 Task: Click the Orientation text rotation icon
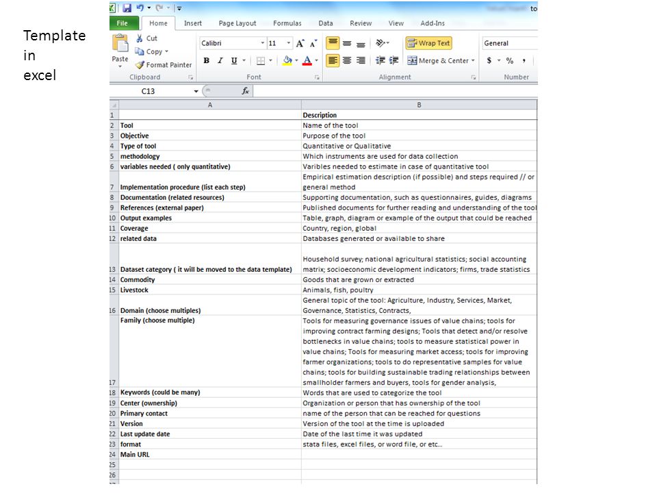(381, 42)
